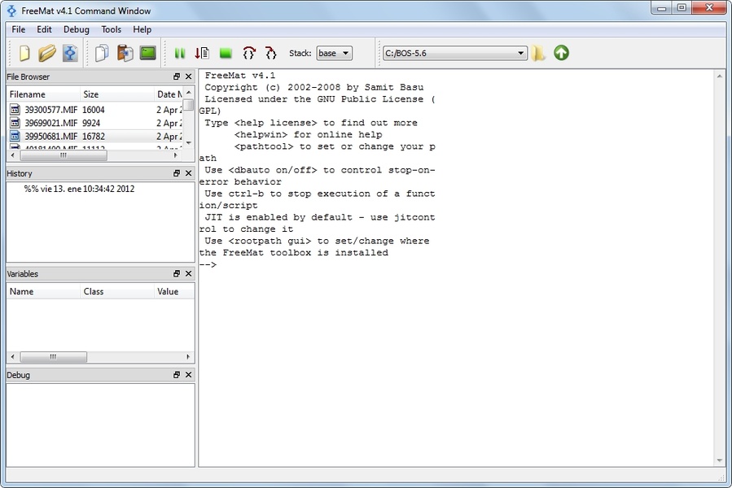Select file 39950681.MIF
732x488 pixels.
[50, 136]
